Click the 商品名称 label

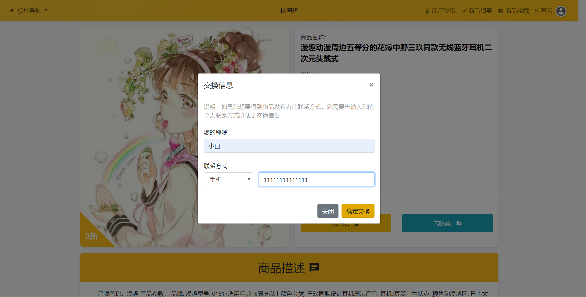click(x=313, y=37)
